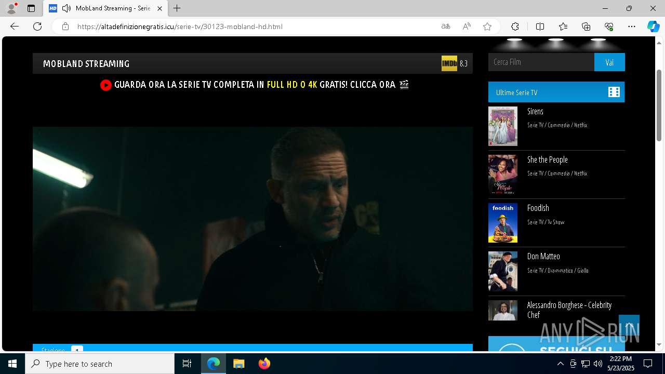Open She the People poster thumbnail

[x=503, y=175]
